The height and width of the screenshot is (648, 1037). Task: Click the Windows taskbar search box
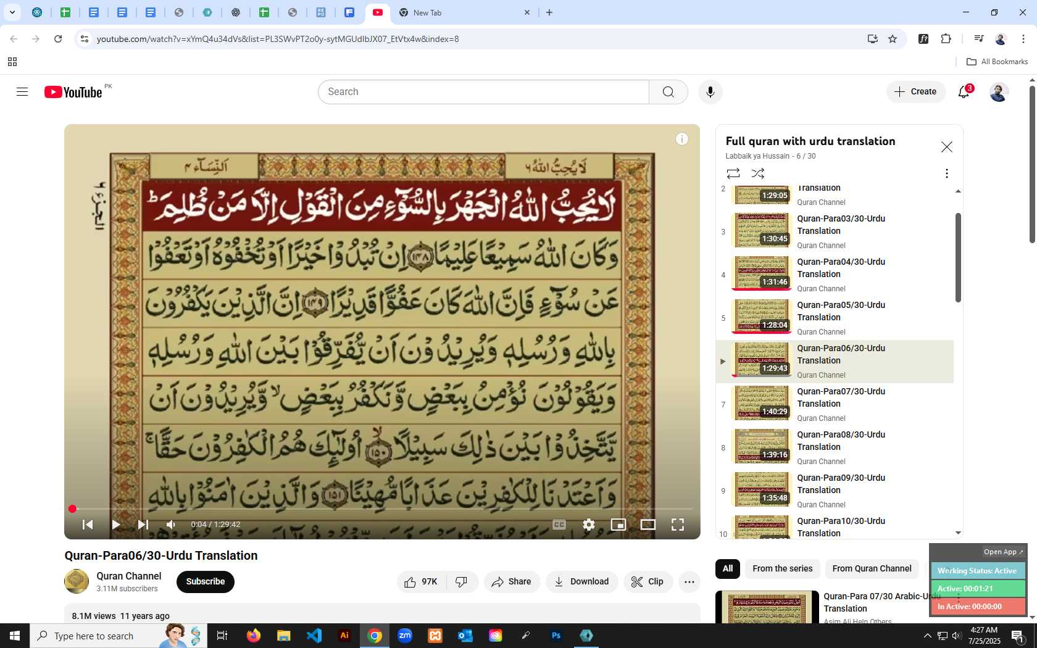pos(119,636)
